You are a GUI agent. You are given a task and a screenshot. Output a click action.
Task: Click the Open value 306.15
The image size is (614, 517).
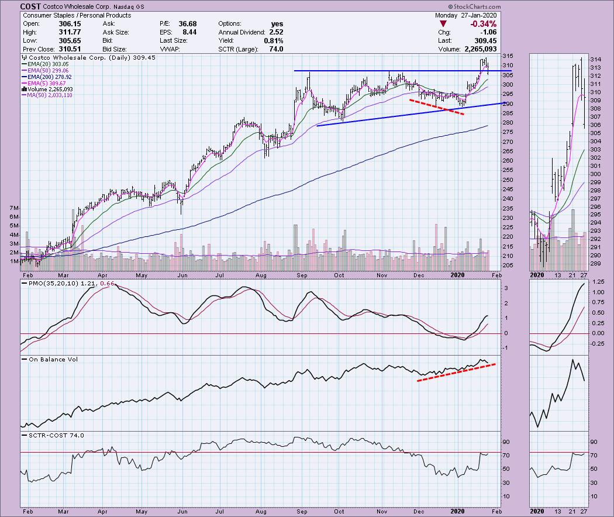point(70,24)
